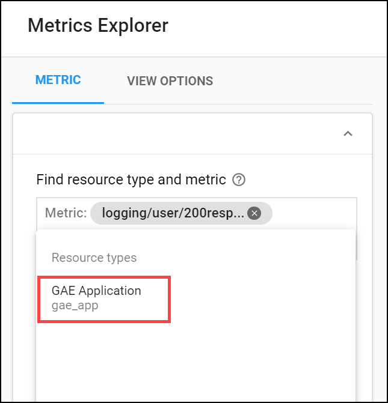Viewport: 388px width, 403px height.
Task: Select the logging/user/200resp... metric chip
Action: 181,213
